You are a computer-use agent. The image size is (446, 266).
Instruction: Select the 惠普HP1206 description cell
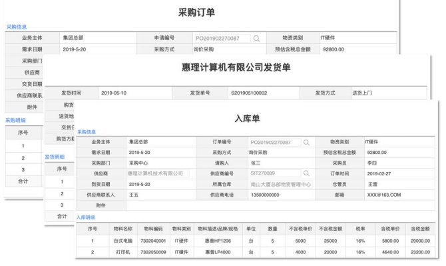pyautogui.click(x=218, y=241)
